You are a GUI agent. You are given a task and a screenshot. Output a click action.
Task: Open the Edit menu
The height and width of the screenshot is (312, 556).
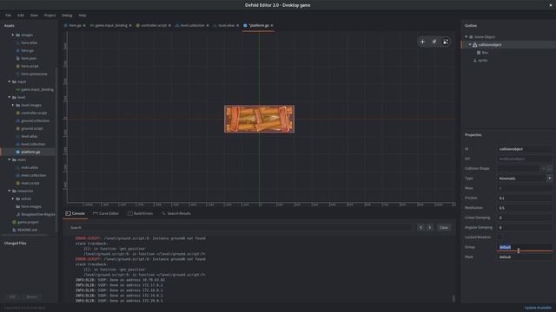click(21, 16)
